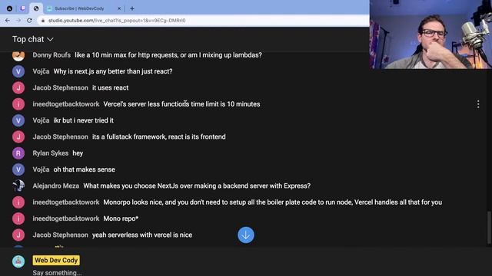Switch to the second pinned purple tab
This screenshot has width=492, height=276.
coord(22,8)
